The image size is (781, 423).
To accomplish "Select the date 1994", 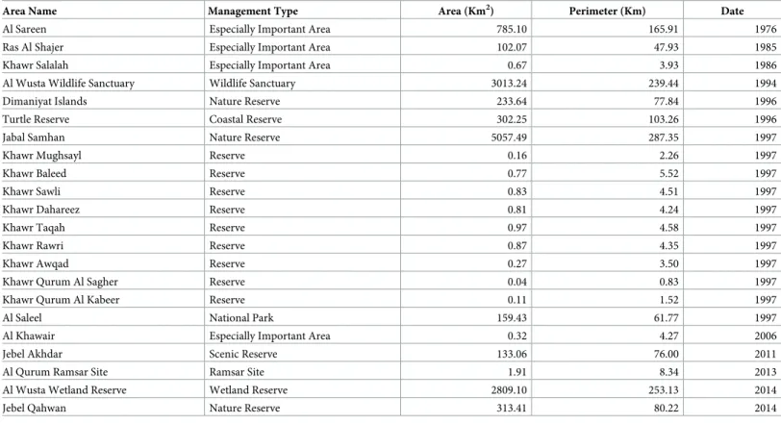I will 766,83.
